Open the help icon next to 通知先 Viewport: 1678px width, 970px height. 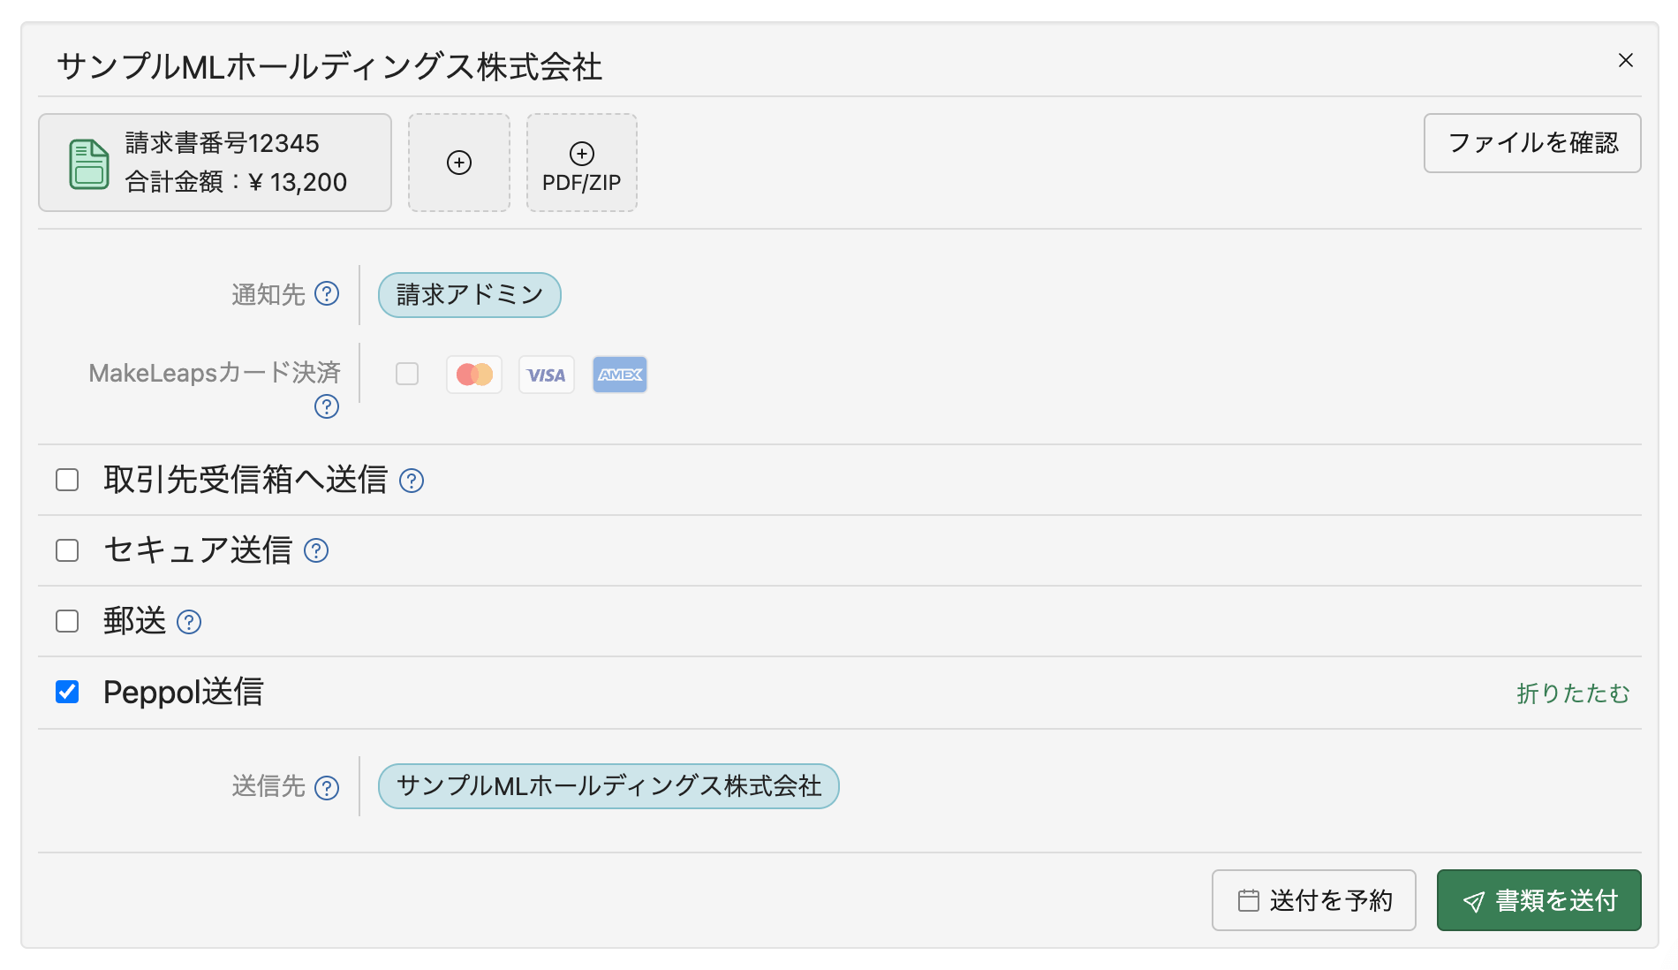coord(327,295)
